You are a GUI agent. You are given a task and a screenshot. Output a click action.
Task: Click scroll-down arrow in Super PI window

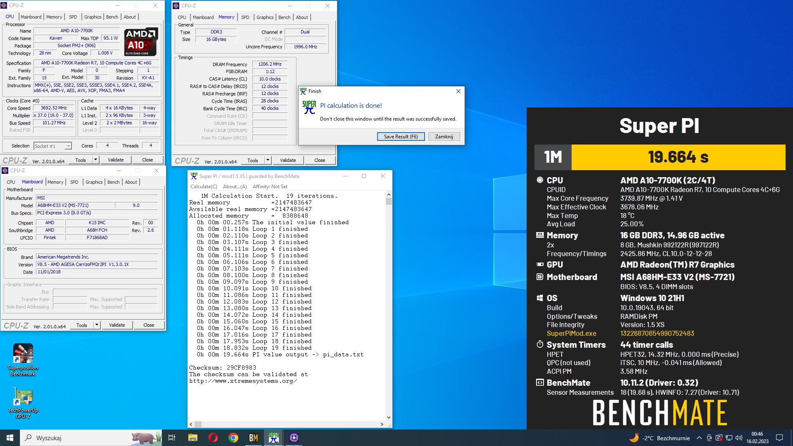[389, 417]
